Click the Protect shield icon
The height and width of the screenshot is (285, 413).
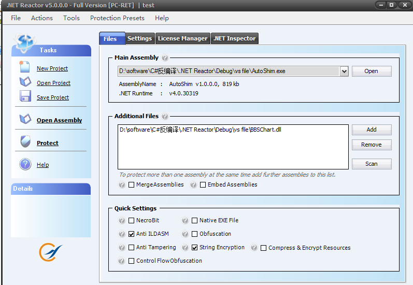pyautogui.click(x=25, y=141)
